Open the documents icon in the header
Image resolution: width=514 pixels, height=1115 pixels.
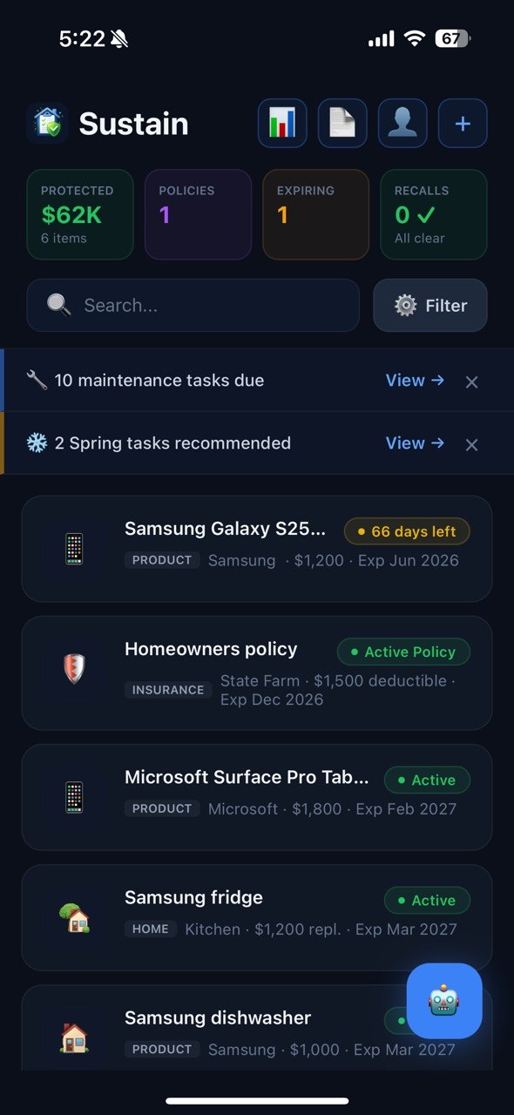pyautogui.click(x=342, y=123)
